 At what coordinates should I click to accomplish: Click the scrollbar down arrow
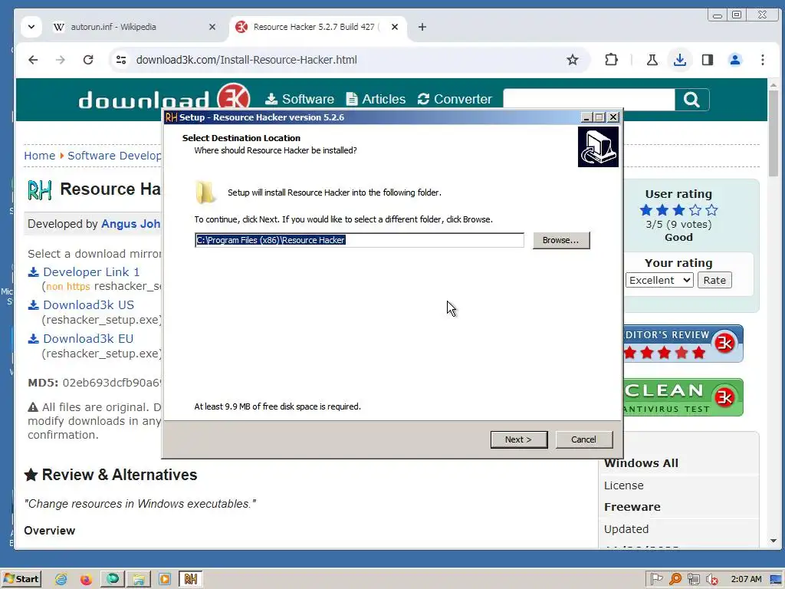tap(774, 541)
